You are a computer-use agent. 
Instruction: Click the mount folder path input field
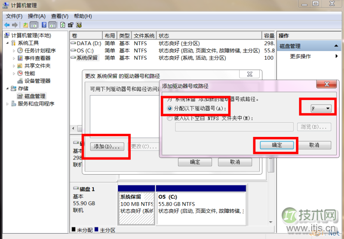[234, 127]
